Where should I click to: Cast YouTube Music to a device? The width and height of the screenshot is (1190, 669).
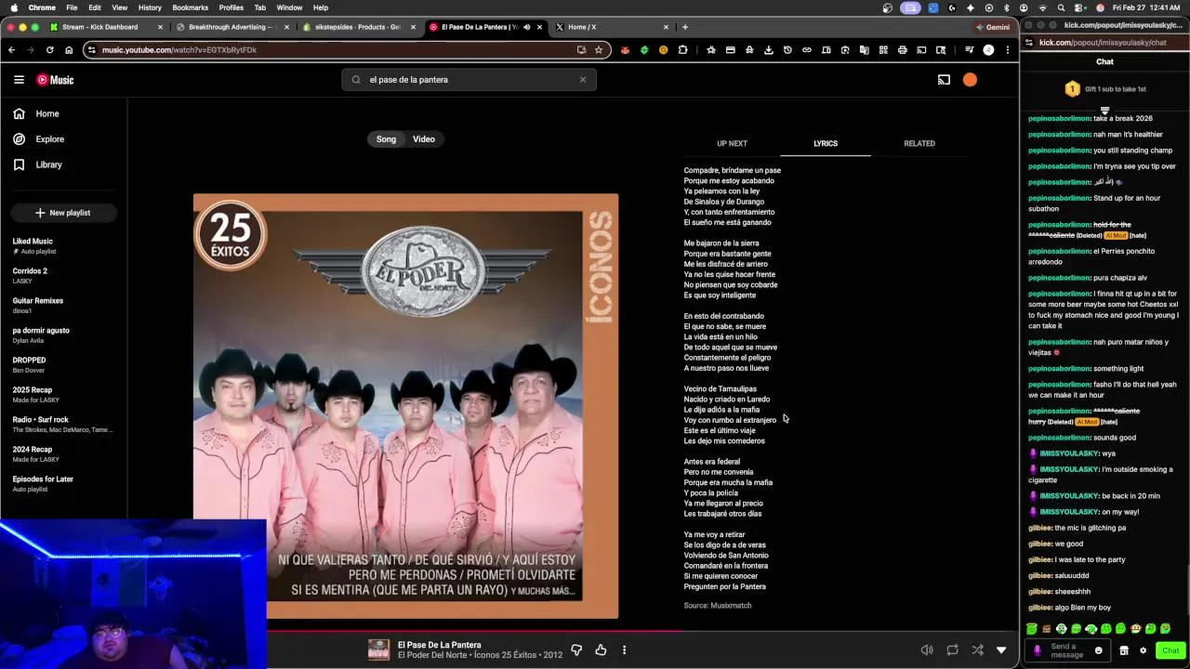pos(944,80)
